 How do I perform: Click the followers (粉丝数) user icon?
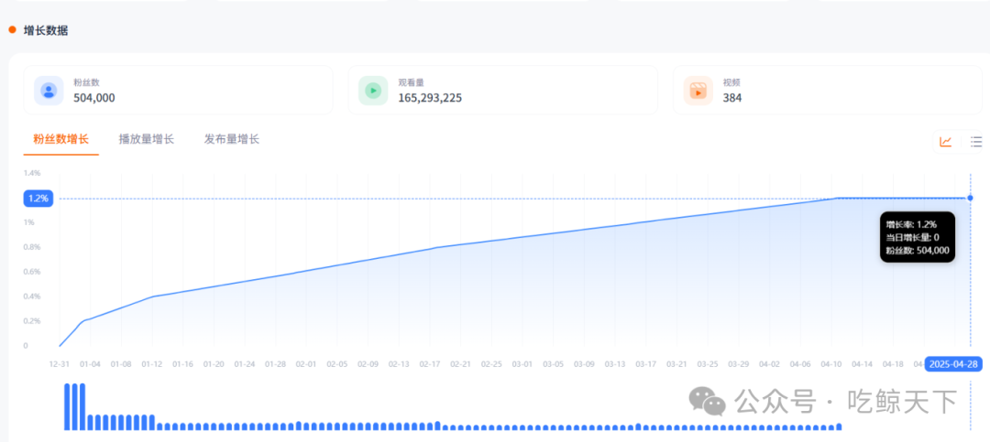pos(49,91)
